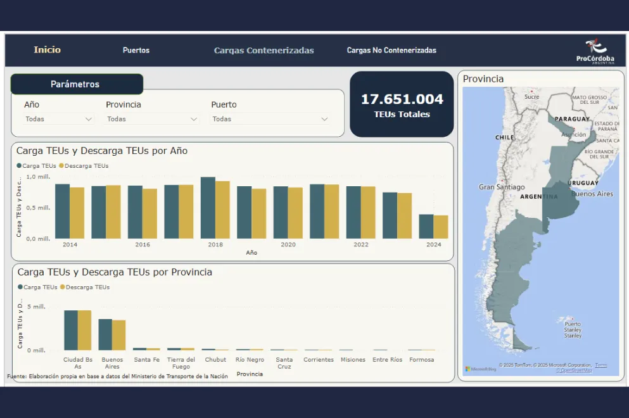This screenshot has height=418, width=629.
Task: Click the Microsoft Bing logo on map
Action: [x=481, y=369]
